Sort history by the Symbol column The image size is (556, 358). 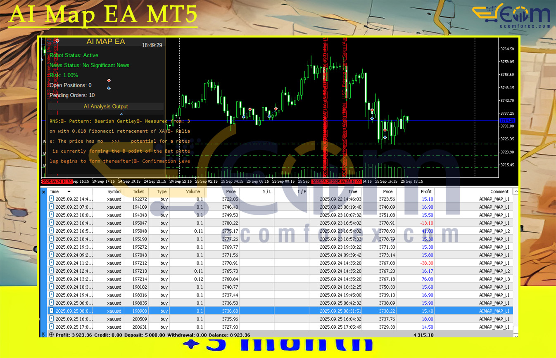[114, 191]
